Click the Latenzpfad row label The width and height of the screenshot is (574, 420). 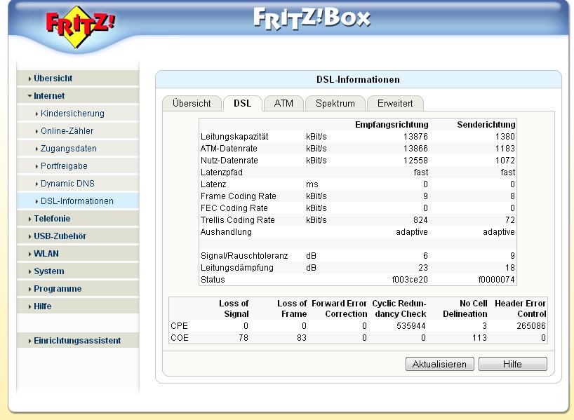(x=222, y=172)
